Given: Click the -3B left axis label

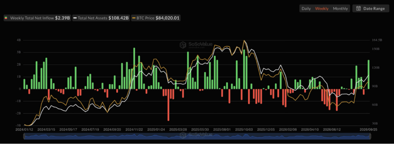Looking at the screenshot, I should click(18, 125).
